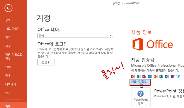The height and width of the screenshot is (108, 184).
Task: Choose 닫기 in the sidebar
Action: click(x=8, y=93)
